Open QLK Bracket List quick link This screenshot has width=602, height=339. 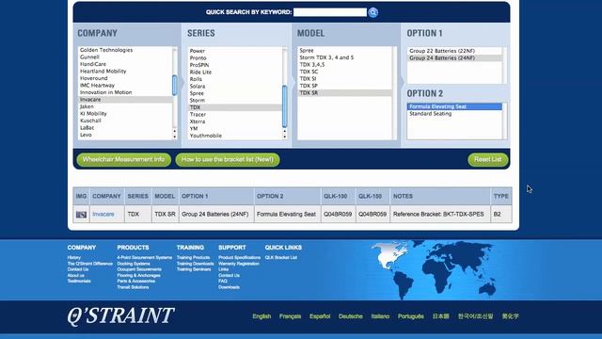coord(281,257)
